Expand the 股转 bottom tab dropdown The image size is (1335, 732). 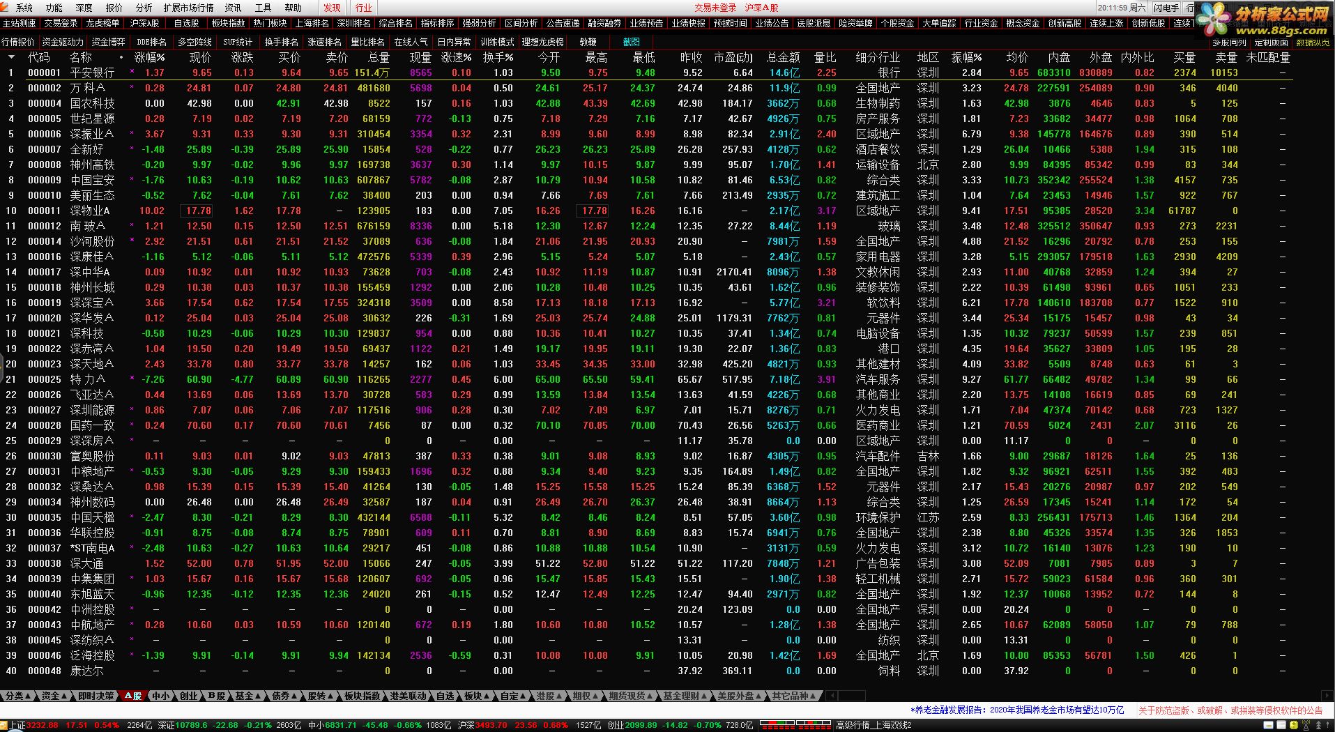[x=321, y=696]
